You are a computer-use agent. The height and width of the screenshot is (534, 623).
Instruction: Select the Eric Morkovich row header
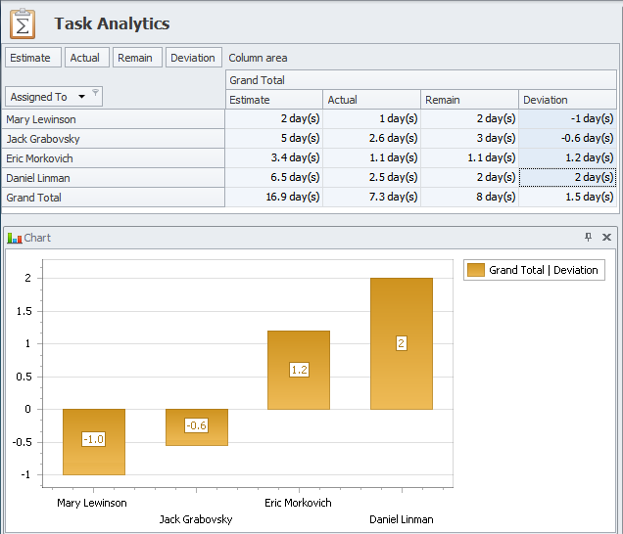[x=114, y=158]
